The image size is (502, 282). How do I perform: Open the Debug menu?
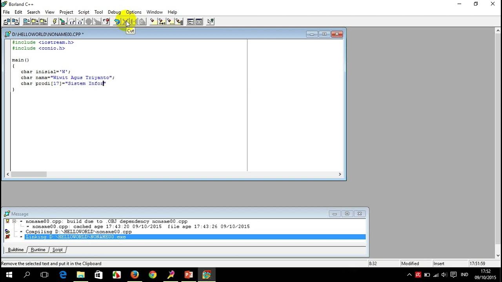point(114,12)
